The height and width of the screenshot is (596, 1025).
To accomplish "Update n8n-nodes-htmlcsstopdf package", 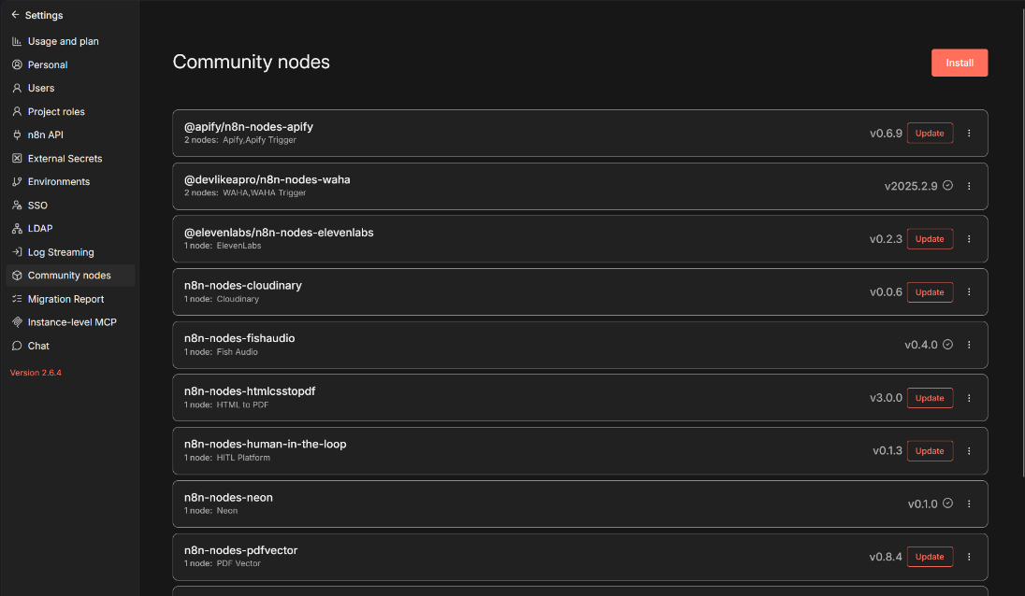I will tap(930, 398).
